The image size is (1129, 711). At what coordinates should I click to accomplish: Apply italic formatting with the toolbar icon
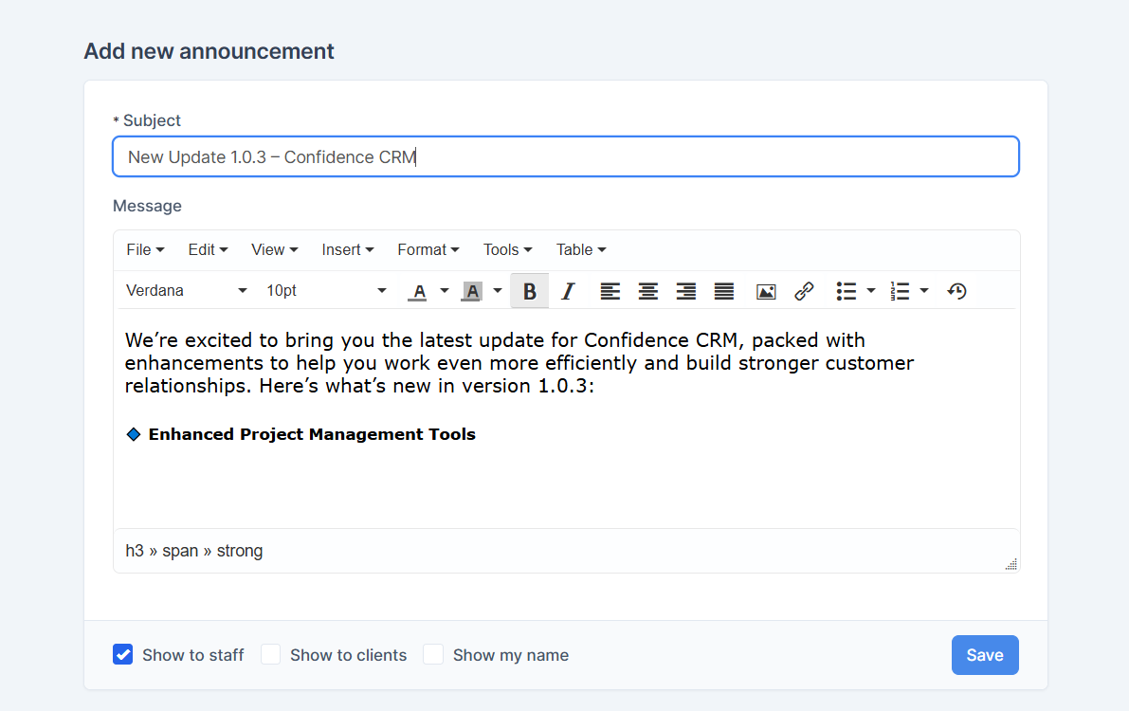(x=568, y=291)
